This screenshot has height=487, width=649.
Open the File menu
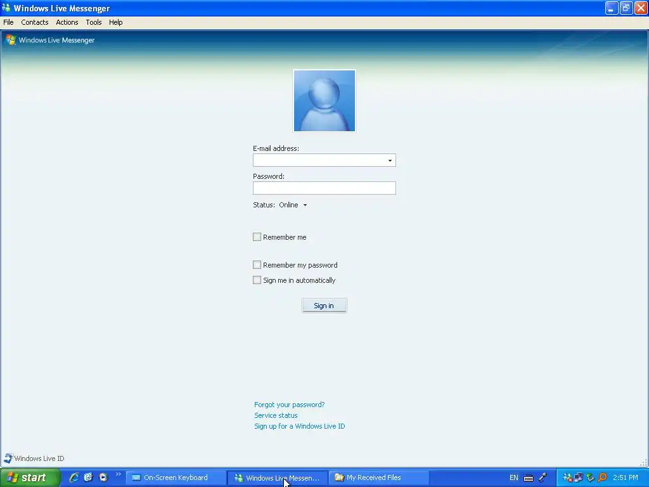click(8, 22)
